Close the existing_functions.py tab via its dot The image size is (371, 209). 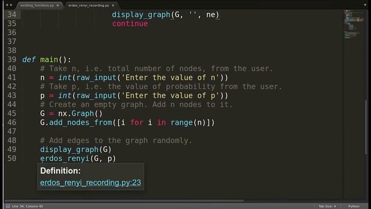pyautogui.click(x=58, y=5)
